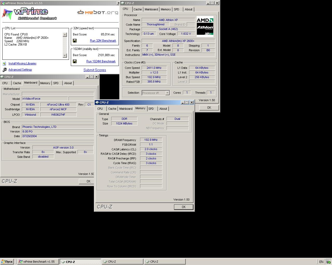Select Cache tab in the CPU-Z memory window
332x265 pixels.
tap(112, 109)
